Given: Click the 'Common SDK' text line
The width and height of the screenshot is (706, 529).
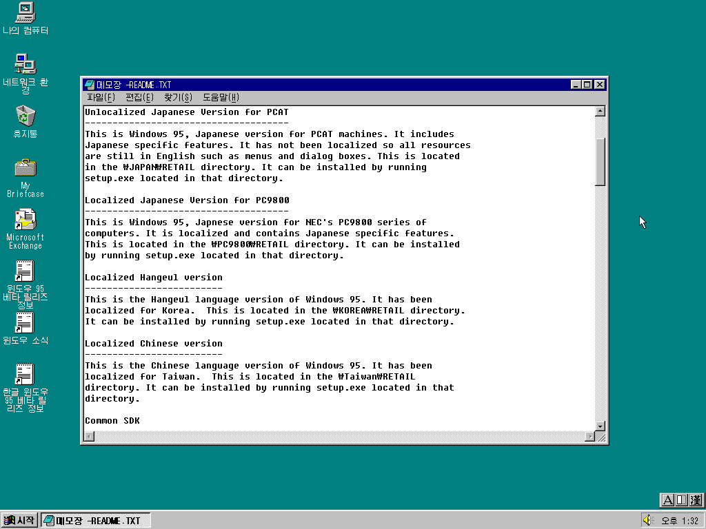Looking at the screenshot, I should click(112, 421).
